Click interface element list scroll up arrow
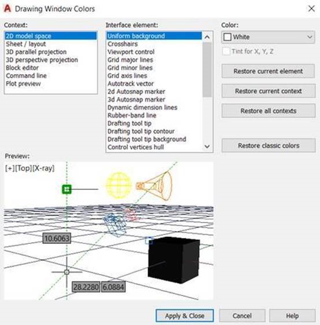320x325 pixels. pyautogui.click(x=207, y=37)
